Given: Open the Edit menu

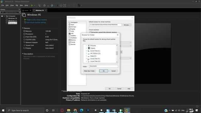Looking at the screenshot, I should [7, 5].
